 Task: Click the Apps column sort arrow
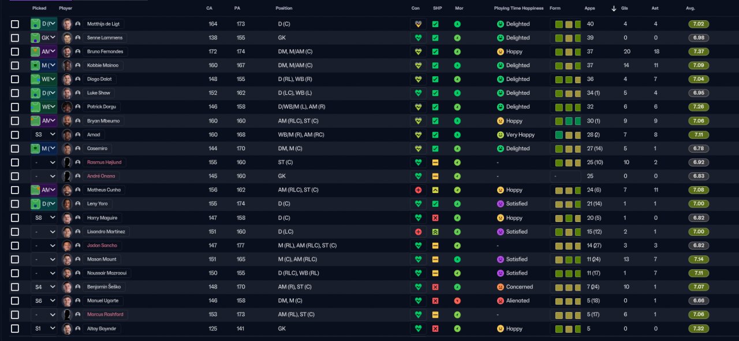(x=614, y=9)
